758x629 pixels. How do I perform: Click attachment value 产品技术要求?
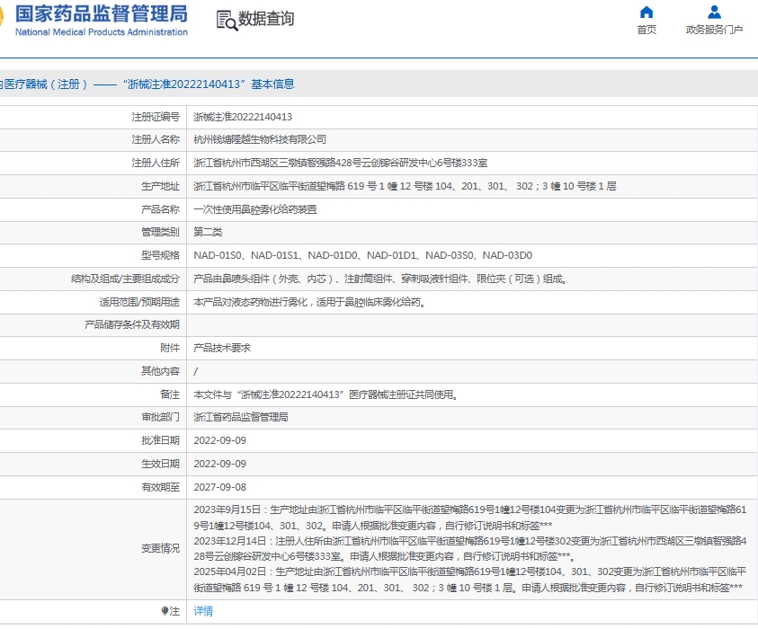[222, 348]
